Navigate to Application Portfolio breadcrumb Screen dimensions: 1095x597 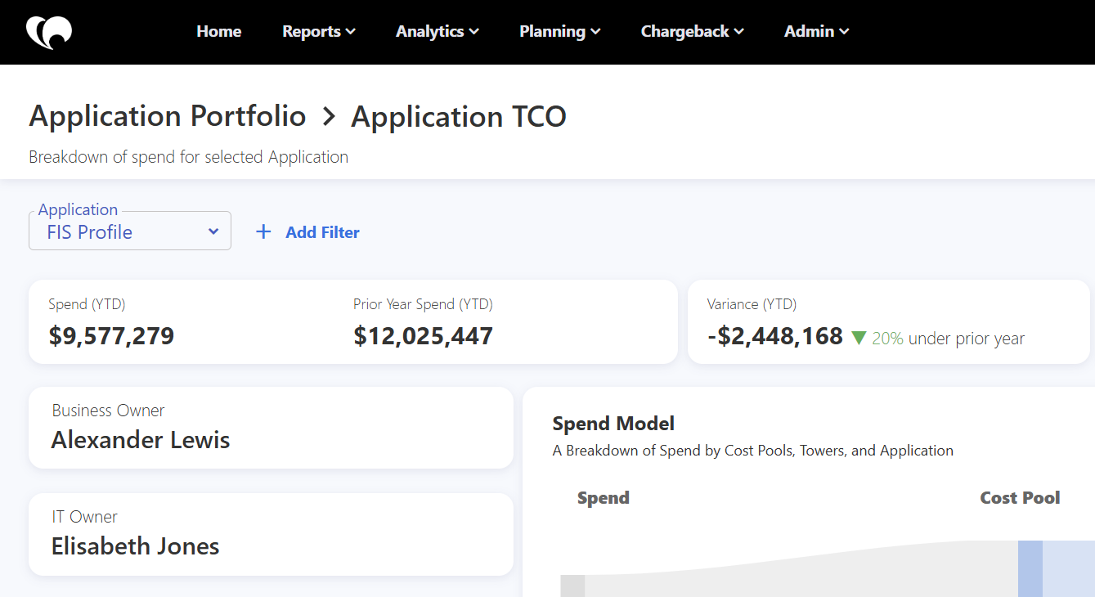point(168,116)
